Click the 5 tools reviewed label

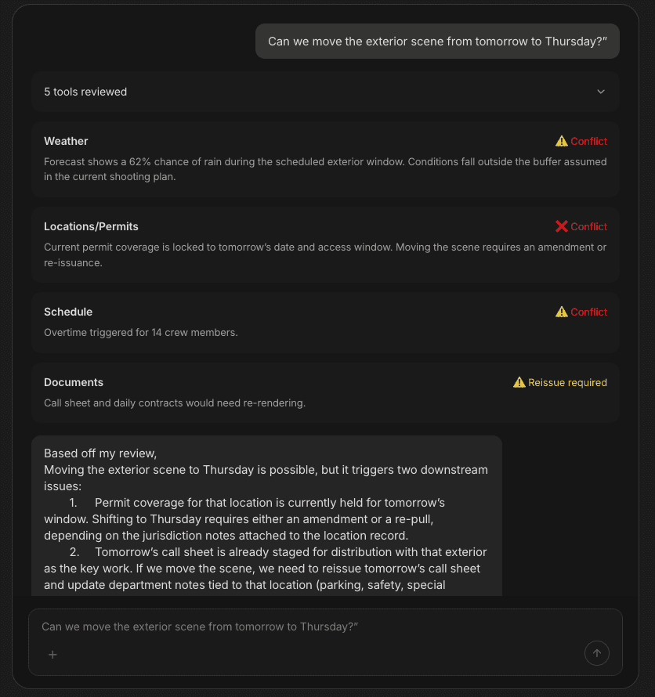85,92
